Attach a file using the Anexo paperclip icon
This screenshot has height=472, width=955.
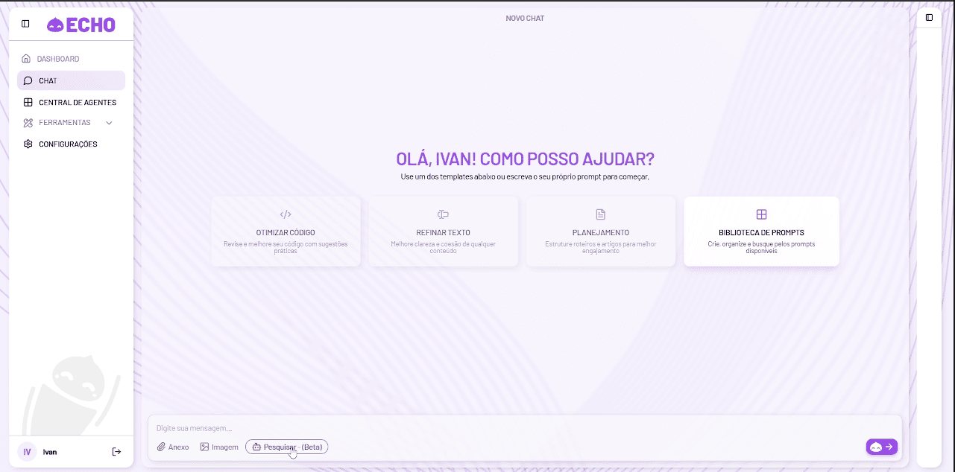pos(161,447)
